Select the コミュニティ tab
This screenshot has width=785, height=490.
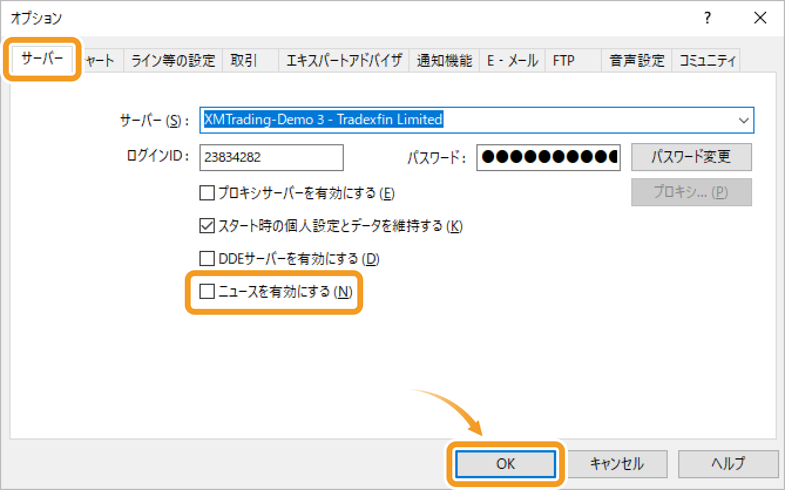(706, 60)
